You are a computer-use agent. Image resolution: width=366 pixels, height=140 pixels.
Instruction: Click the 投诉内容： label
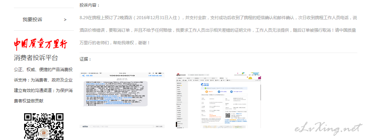(90, 5)
